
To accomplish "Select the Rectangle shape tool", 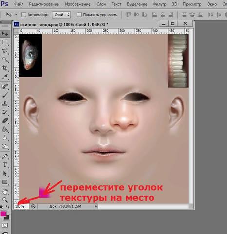I will pos(5,182).
